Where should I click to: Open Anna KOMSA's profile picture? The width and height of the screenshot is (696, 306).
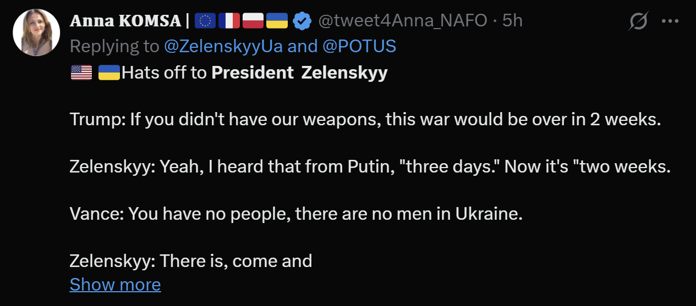pos(36,32)
